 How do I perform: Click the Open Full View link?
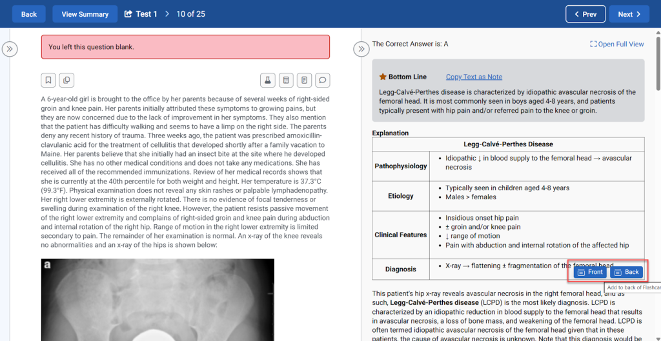point(616,44)
